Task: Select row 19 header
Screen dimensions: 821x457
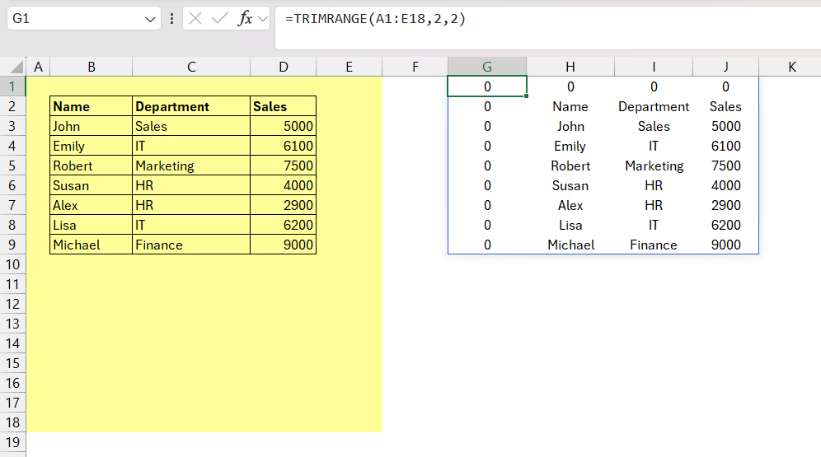Action: (12, 442)
